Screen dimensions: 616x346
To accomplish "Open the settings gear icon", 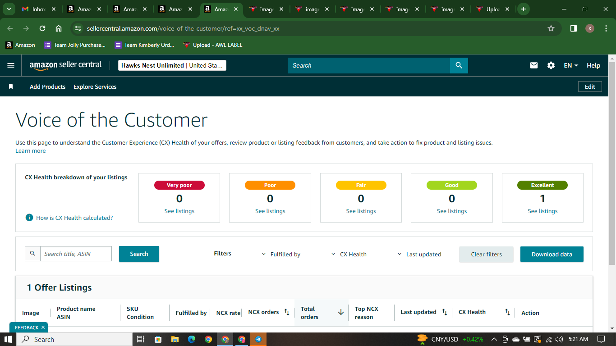I will 551,65.
